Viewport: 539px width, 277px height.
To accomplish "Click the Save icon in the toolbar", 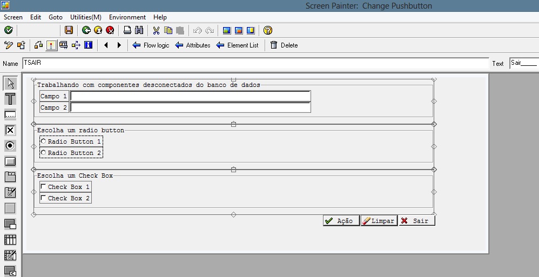I will [x=69, y=30].
